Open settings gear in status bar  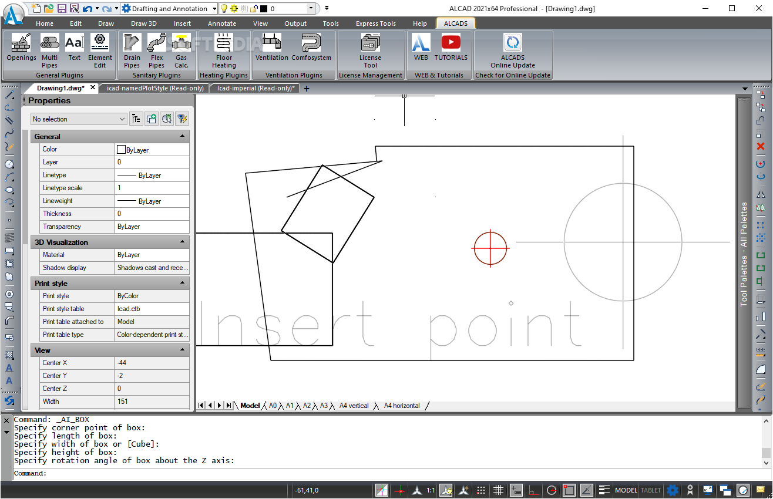[x=673, y=490]
